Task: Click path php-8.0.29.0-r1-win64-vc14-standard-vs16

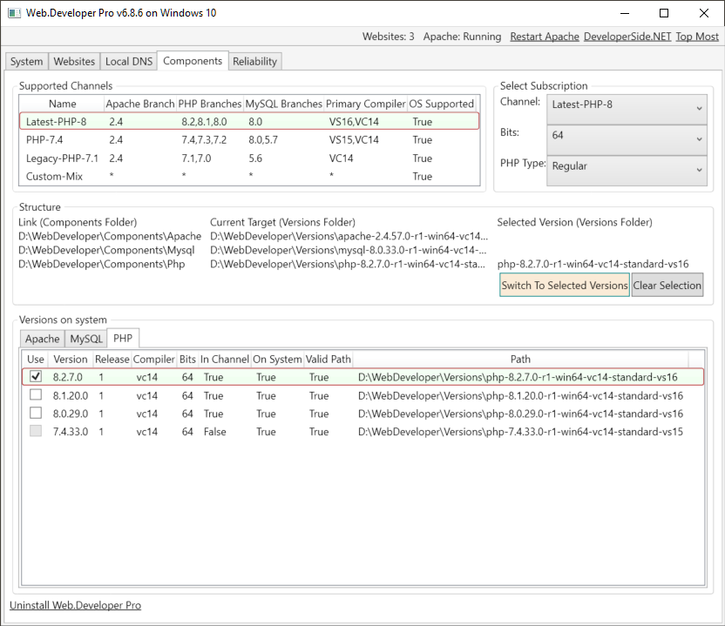Action: [x=520, y=414]
